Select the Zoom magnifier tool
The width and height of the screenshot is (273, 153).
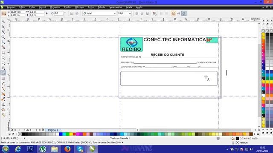pyautogui.click(x=3, y=37)
